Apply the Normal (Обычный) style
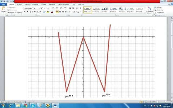This screenshot has width=173, height=108. [88, 10]
